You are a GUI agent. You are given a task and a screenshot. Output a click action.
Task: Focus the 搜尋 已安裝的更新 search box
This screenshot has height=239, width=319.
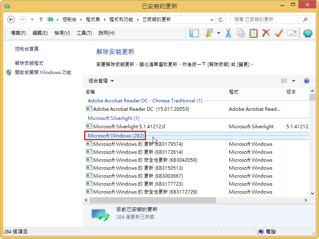(x=271, y=20)
